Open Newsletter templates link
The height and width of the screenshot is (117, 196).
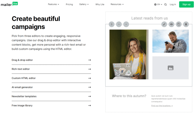coord(51,97)
